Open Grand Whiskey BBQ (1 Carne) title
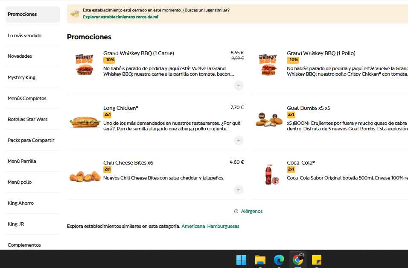The width and height of the screenshot is (408, 268). pos(139,53)
